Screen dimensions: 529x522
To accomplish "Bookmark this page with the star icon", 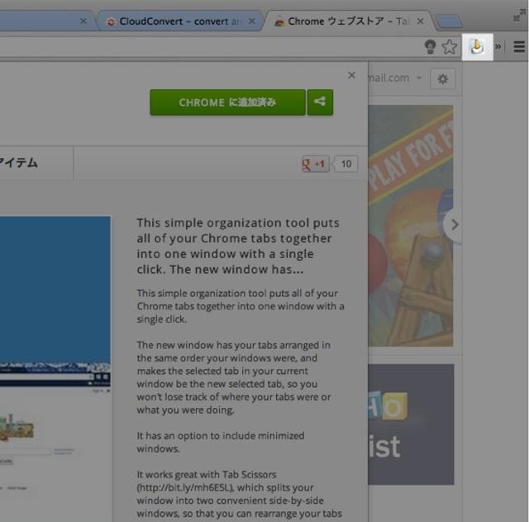I will tap(450, 46).
